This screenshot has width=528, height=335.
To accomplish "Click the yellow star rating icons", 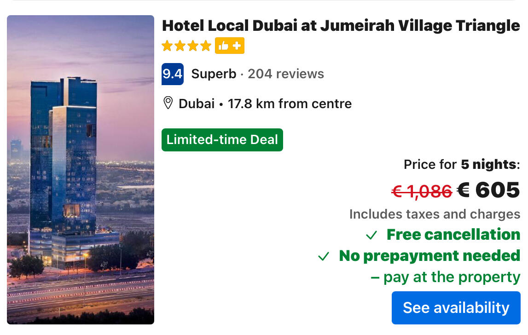I will pos(186,46).
